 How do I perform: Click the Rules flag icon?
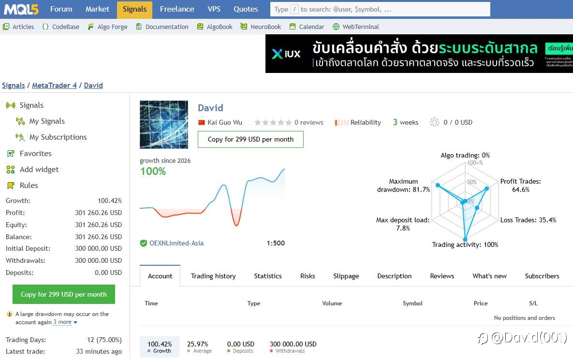tap(11, 185)
